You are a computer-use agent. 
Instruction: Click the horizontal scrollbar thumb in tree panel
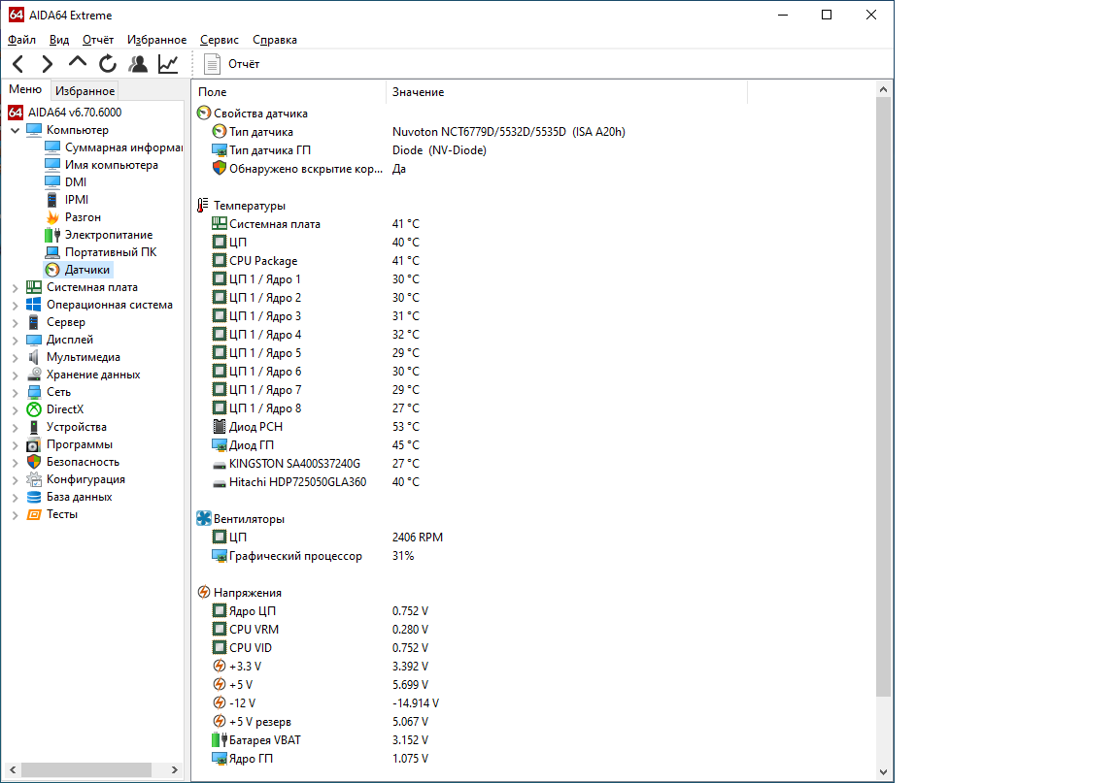point(85,770)
